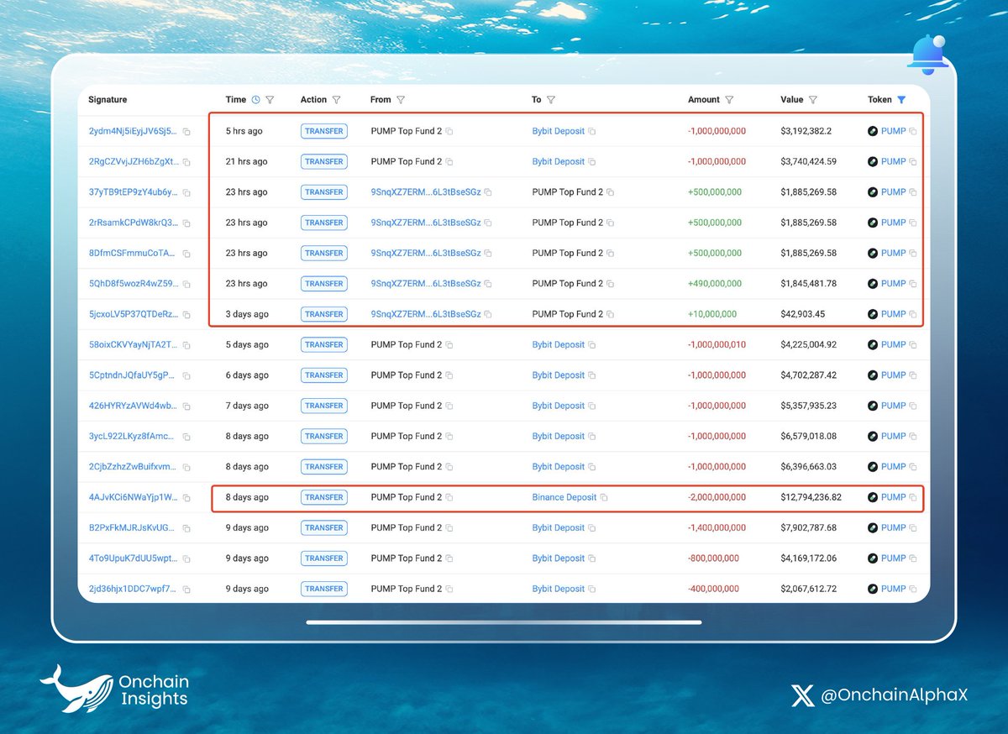Click the 7 days ago time cell
Image resolution: width=1008 pixels, height=734 pixels.
(247, 406)
